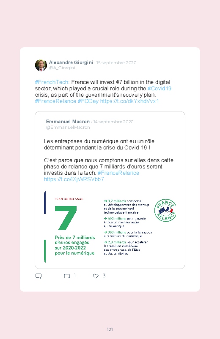Click the France Relance round logo
This screenshot has width=220, height=339.
(x=165, y=210)
